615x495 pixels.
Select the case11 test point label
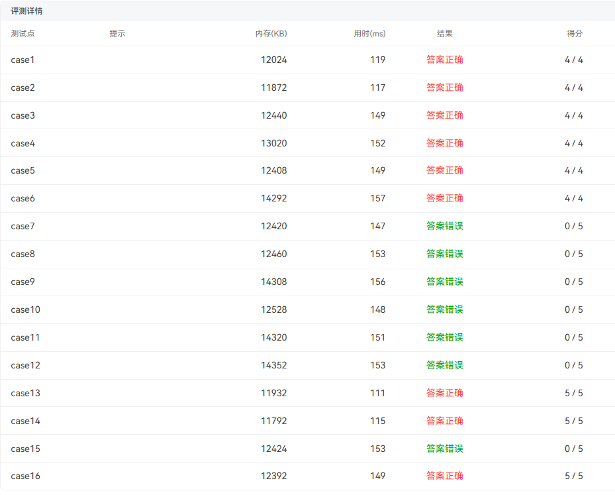pos(26,337)
